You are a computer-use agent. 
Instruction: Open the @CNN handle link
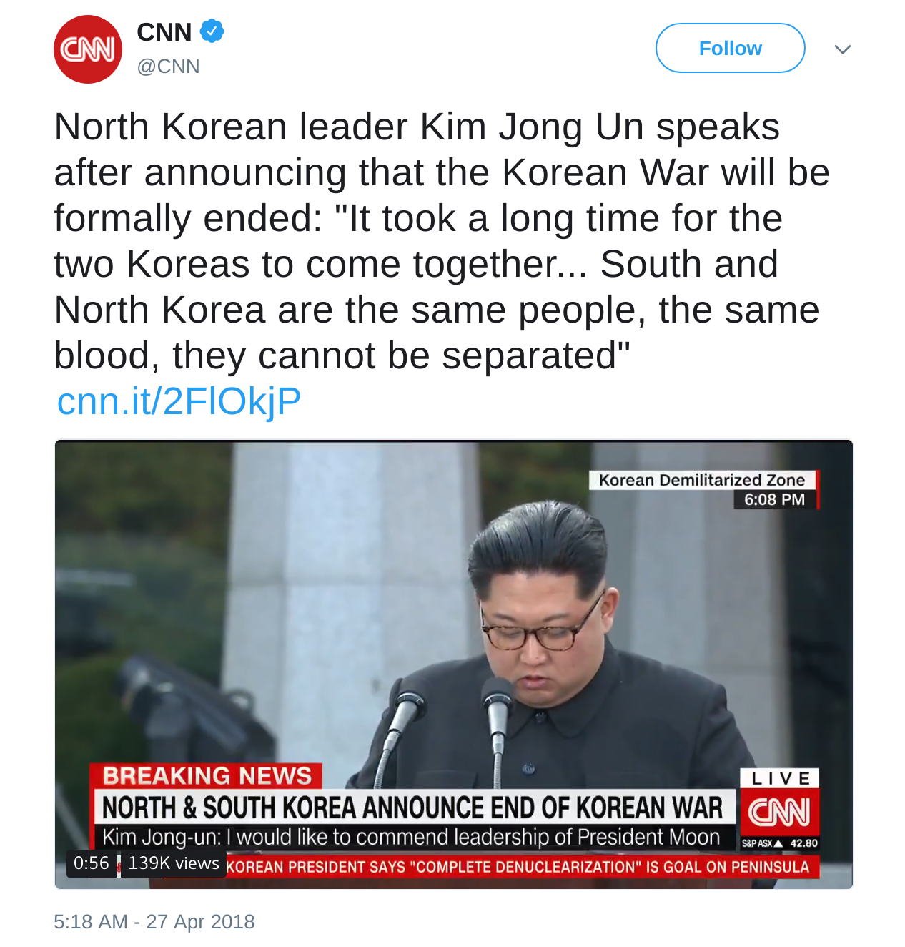pyautogui.click(x=168, y=67)
